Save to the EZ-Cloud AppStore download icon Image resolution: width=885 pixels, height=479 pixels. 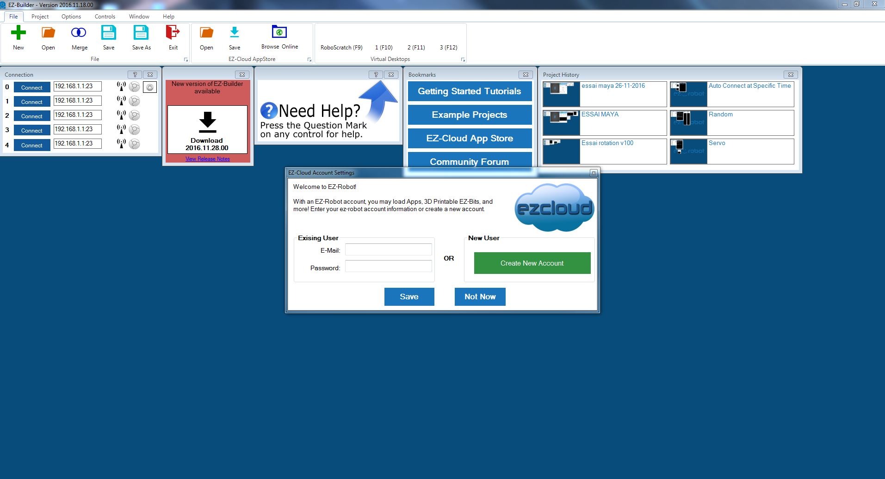click(x=235, y=33)
